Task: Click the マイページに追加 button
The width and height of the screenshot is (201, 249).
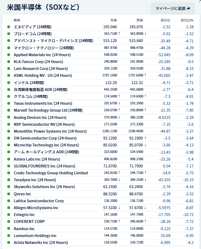Action: coord(173,8)
